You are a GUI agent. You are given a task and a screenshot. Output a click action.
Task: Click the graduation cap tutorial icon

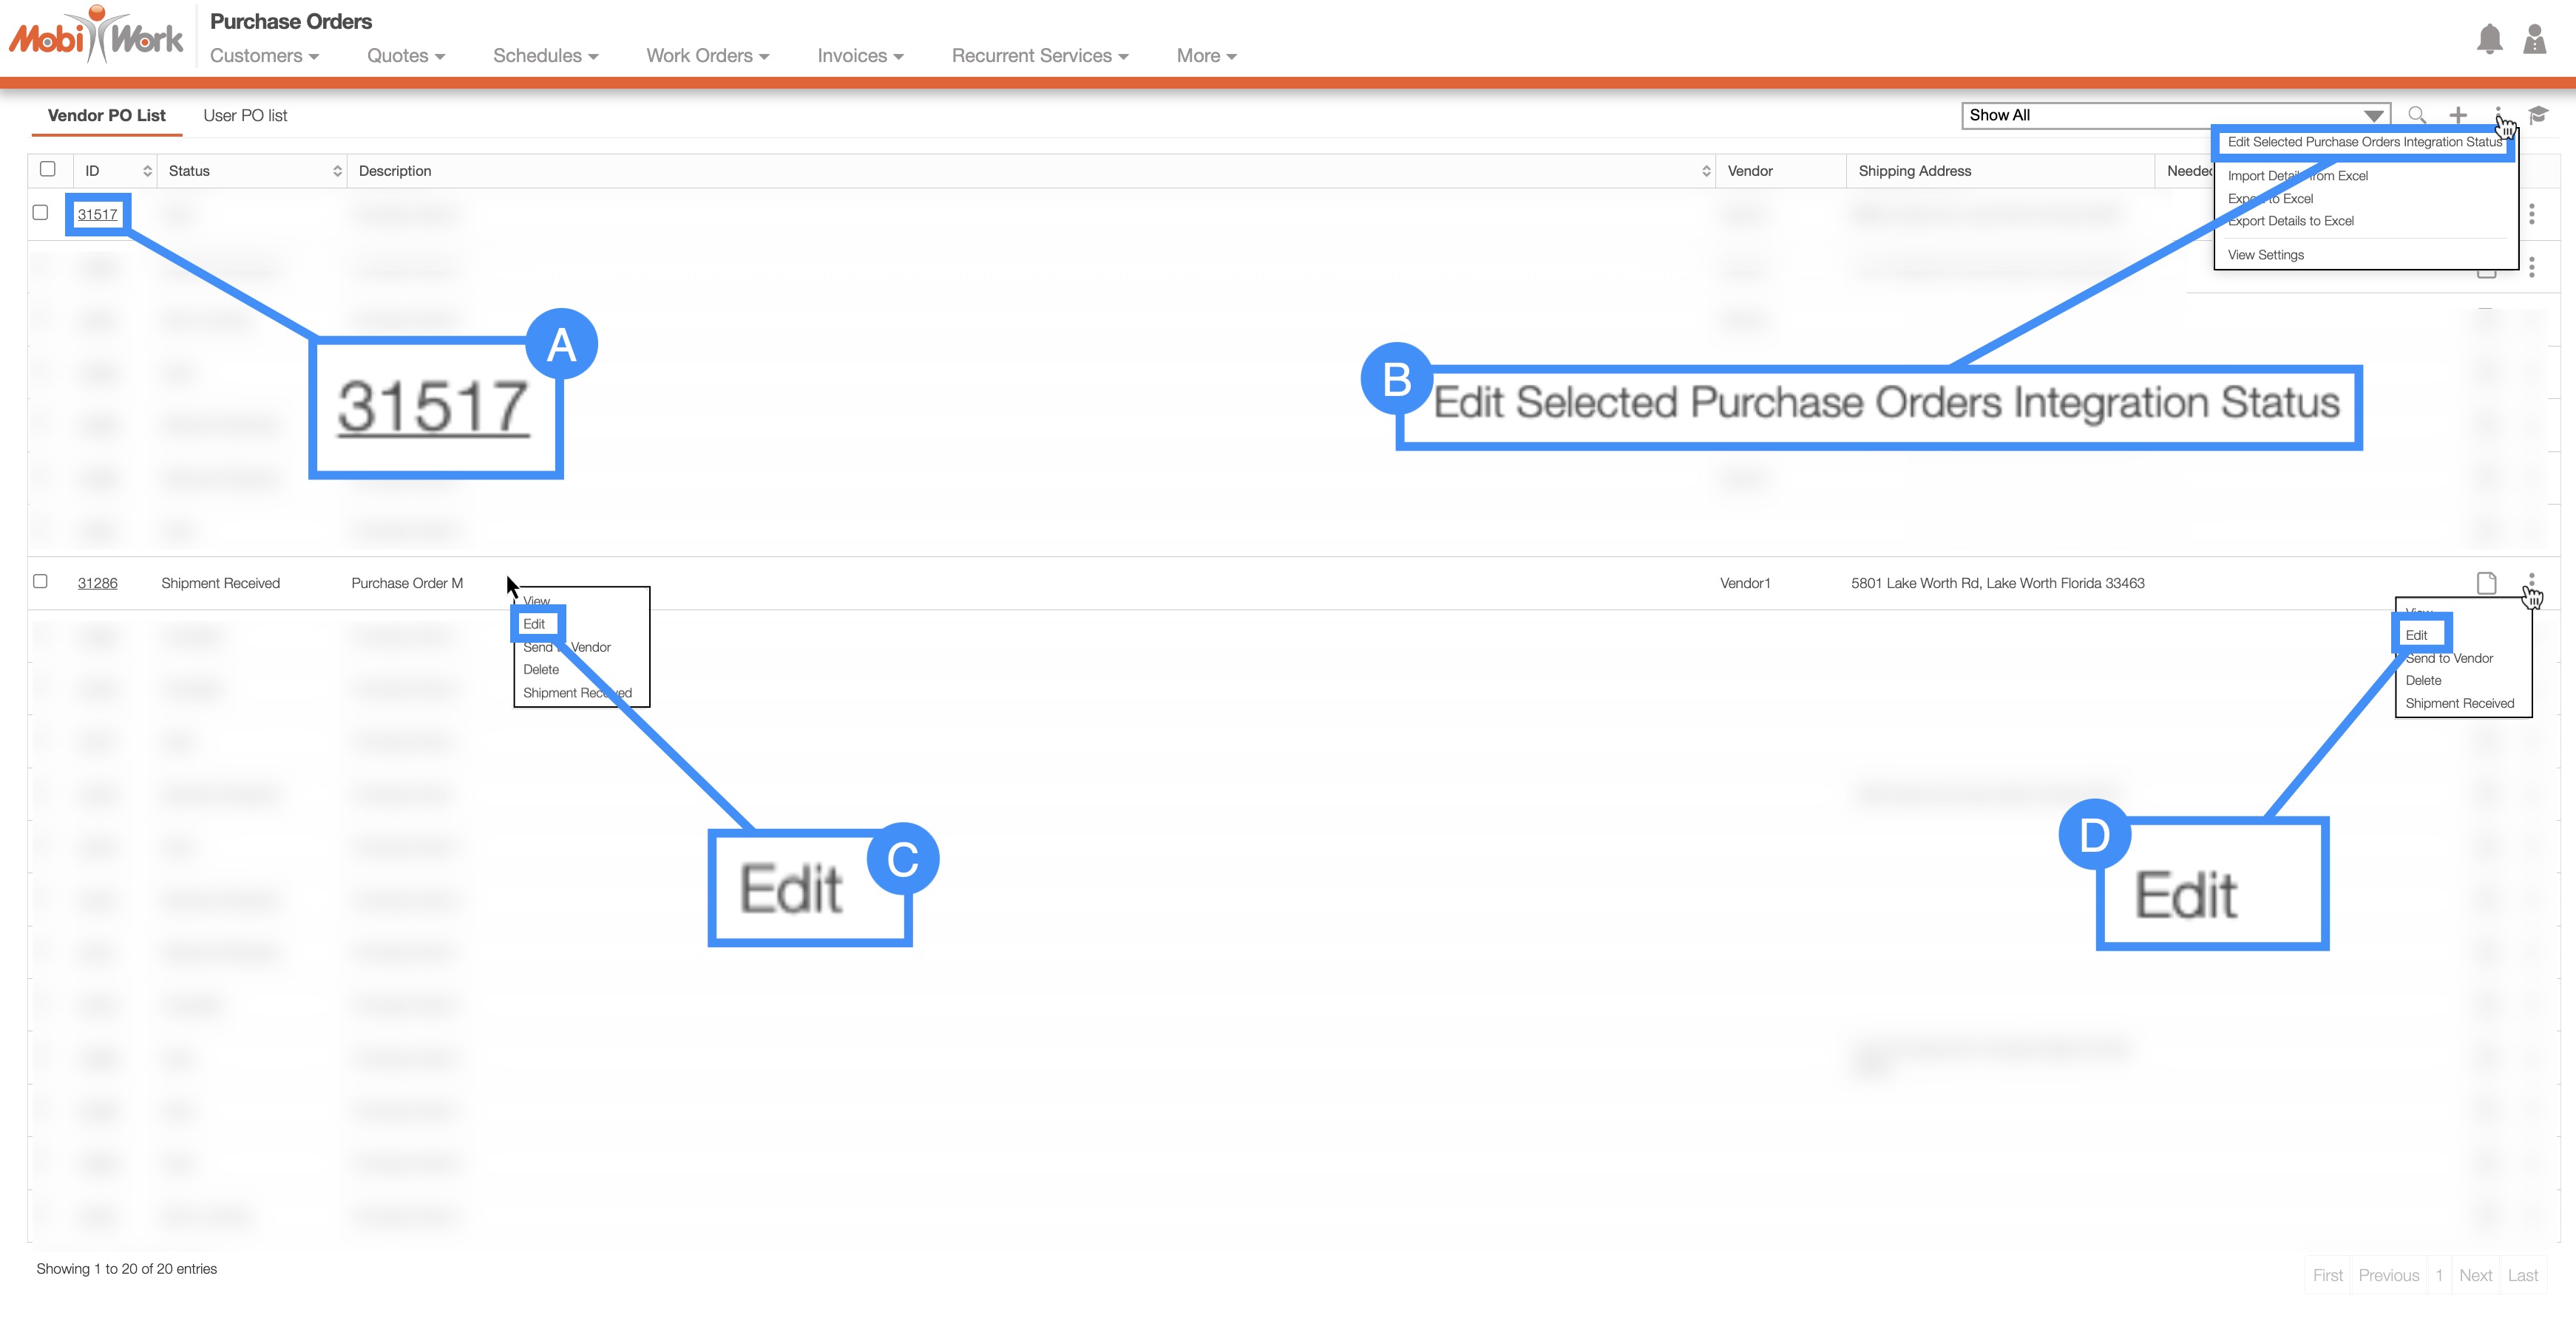pos(2538,115)
